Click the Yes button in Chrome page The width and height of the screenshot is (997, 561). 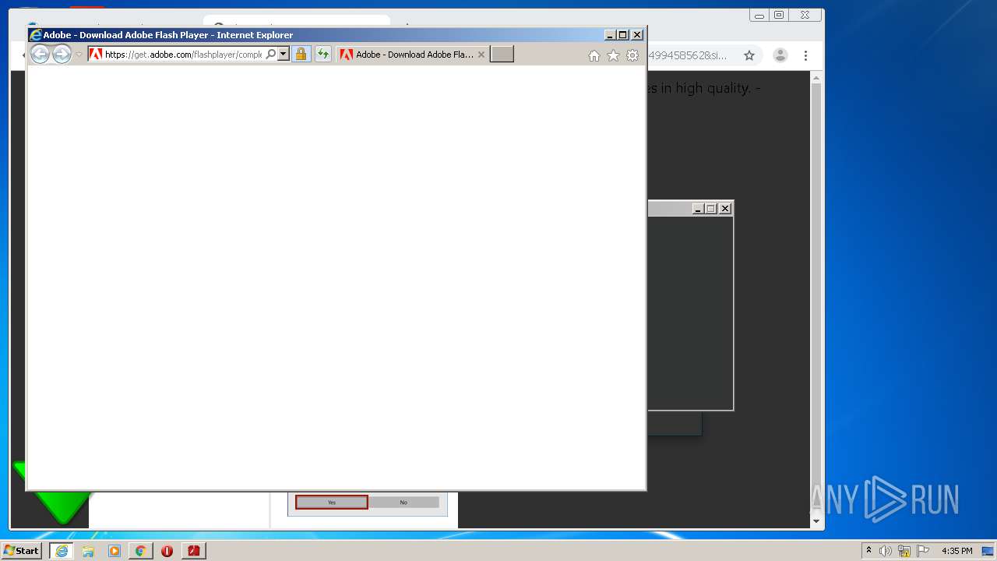click(x=332, y=503)
